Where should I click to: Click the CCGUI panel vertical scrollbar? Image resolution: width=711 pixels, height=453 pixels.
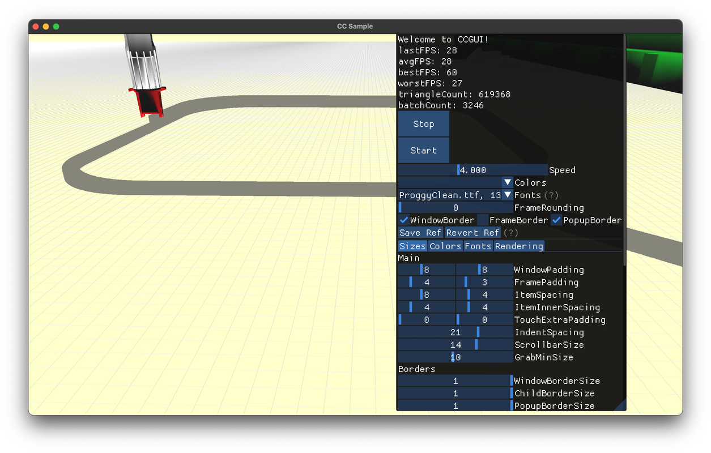(624, 150)
